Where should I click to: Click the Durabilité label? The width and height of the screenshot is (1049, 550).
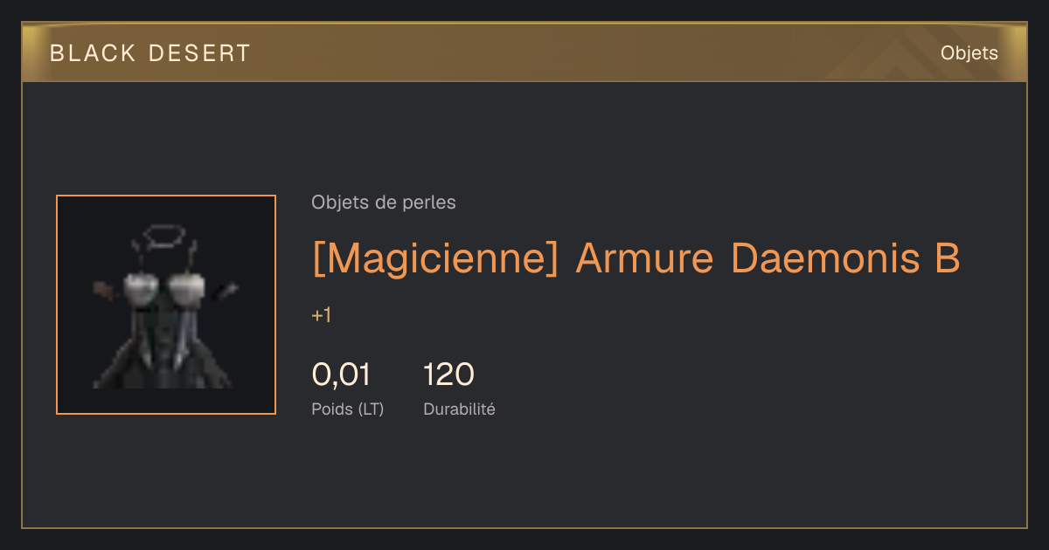pyautogui.click(x=459, y=409)
